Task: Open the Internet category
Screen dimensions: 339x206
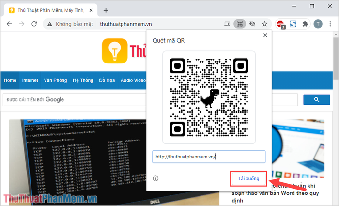Action: click(30, 80)
